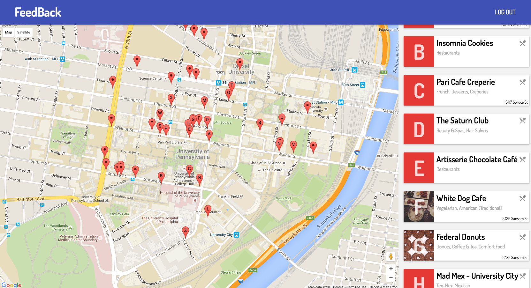Switch to Map view type
The width and height of the screenshot is (531, 288).
9,32
